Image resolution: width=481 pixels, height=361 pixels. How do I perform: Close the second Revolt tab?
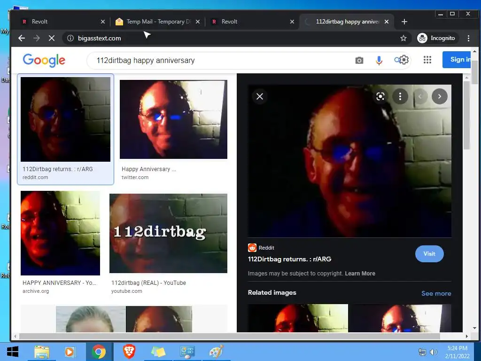tap(292, 22)
